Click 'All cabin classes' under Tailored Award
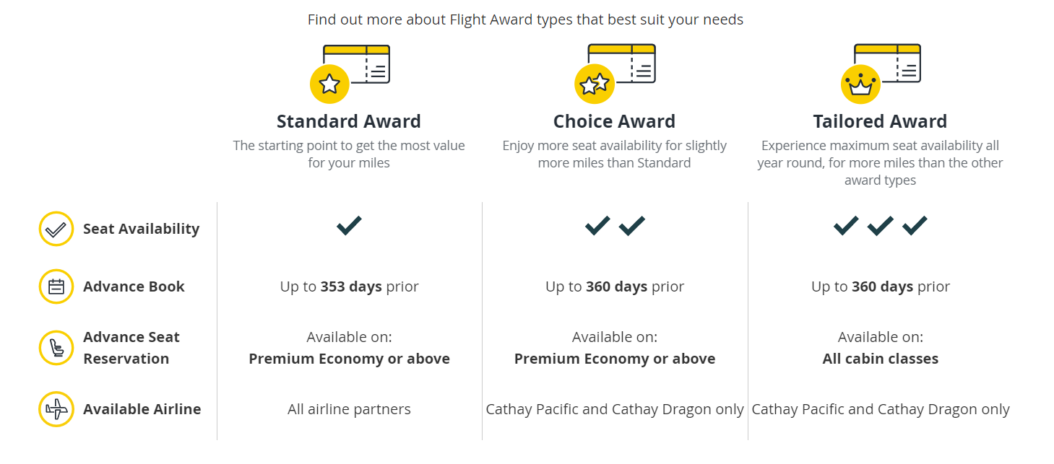Screen dimensions: 1054x464 click(881, 359)
